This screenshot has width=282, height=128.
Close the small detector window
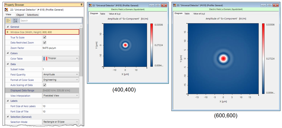tap(164, 5)
